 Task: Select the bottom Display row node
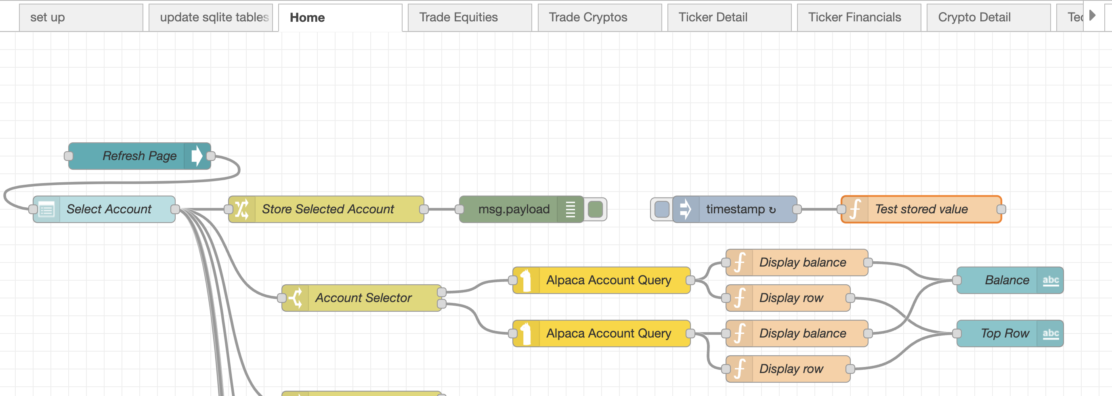click(x=791, y=369)
